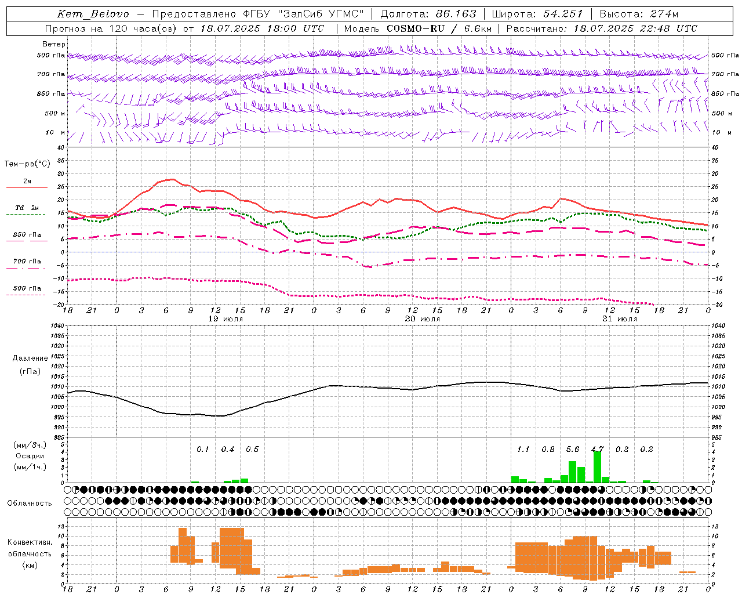The height and width of the screenshot is (594, 742).
Task: Click the 1.1 precipitation total
Action: click(x=523, y=449)
